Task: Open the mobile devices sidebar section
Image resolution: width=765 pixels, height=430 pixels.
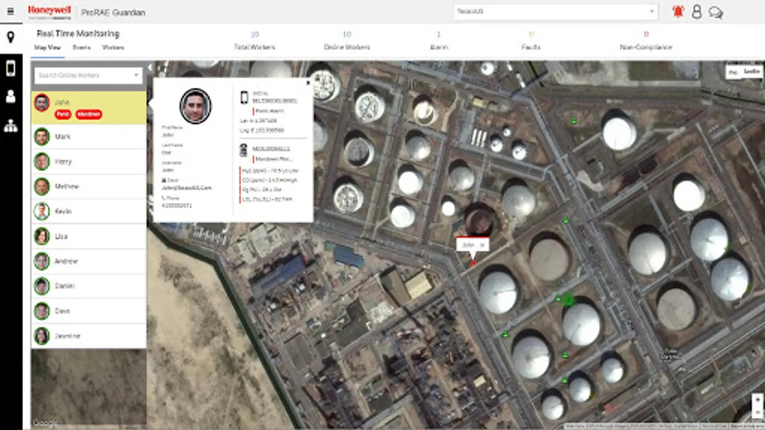Action: [x=11, y=68]
